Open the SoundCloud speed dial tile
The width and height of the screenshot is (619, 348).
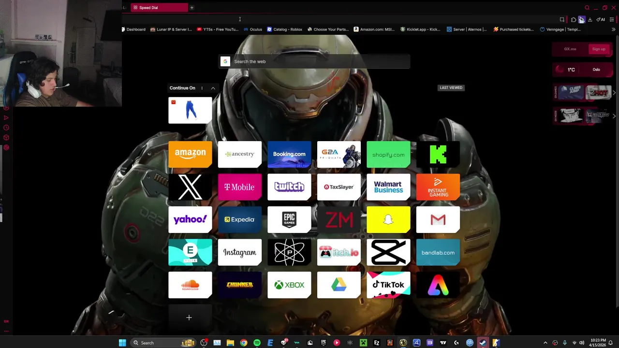pyautogui.click(x=190, y=285)
